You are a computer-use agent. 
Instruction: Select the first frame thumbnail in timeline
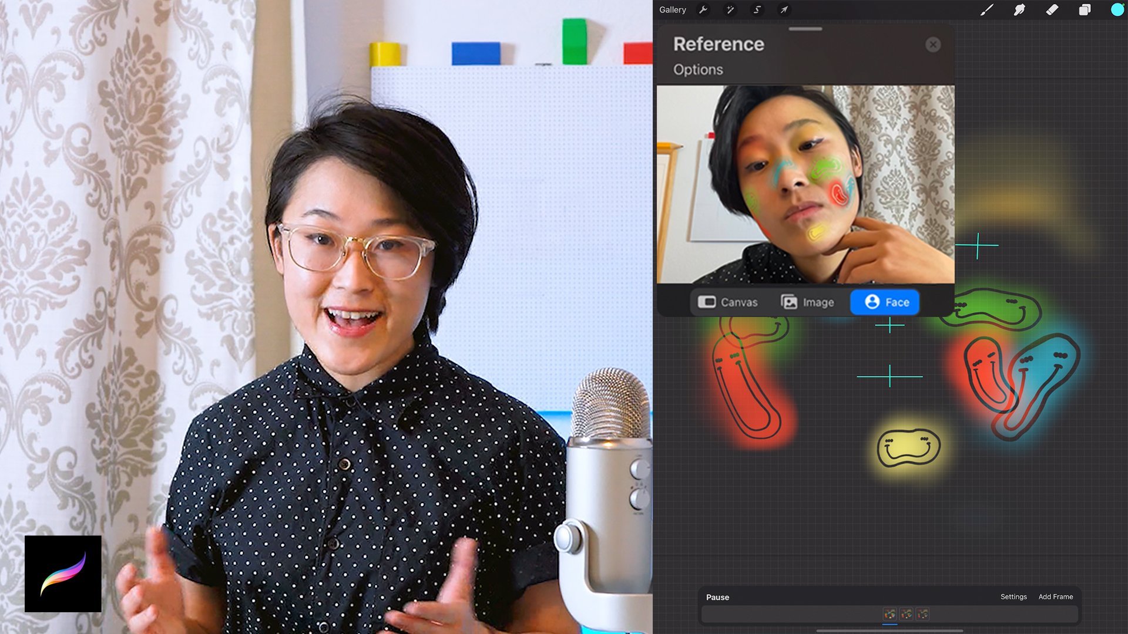click(x=889, y=614)
